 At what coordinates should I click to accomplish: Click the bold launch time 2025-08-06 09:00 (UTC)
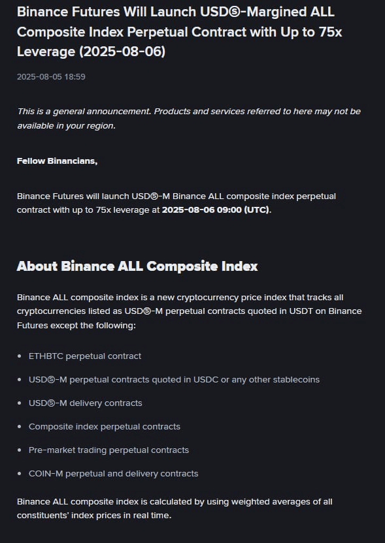[216, 210]
